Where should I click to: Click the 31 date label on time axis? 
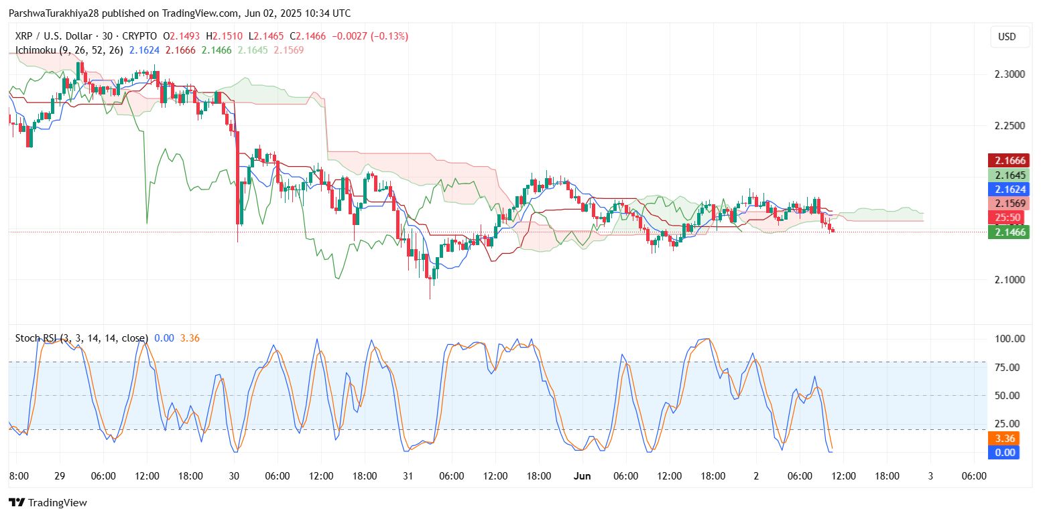click(x=408, y=475)
